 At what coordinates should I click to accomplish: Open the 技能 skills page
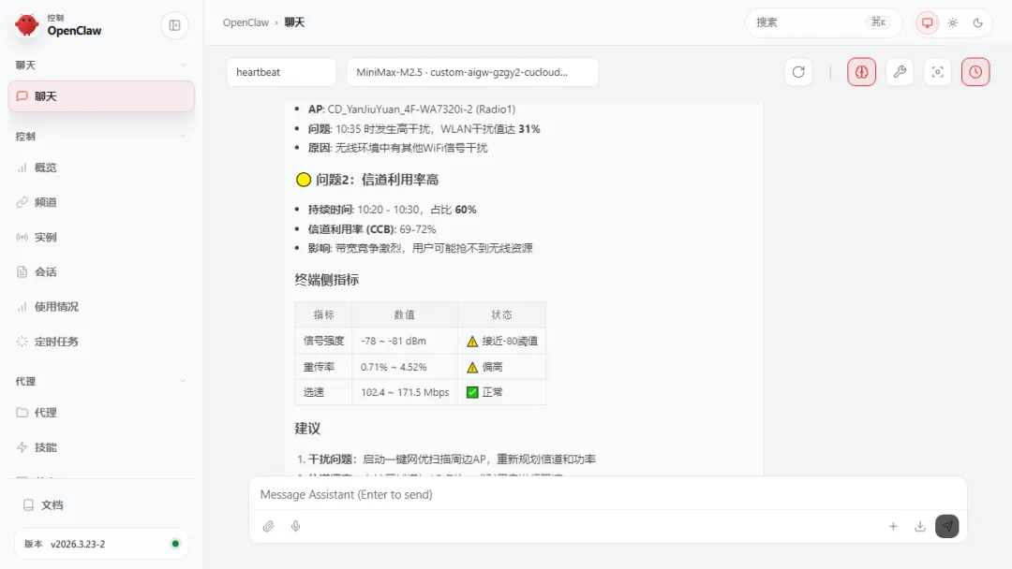point(101,447)
